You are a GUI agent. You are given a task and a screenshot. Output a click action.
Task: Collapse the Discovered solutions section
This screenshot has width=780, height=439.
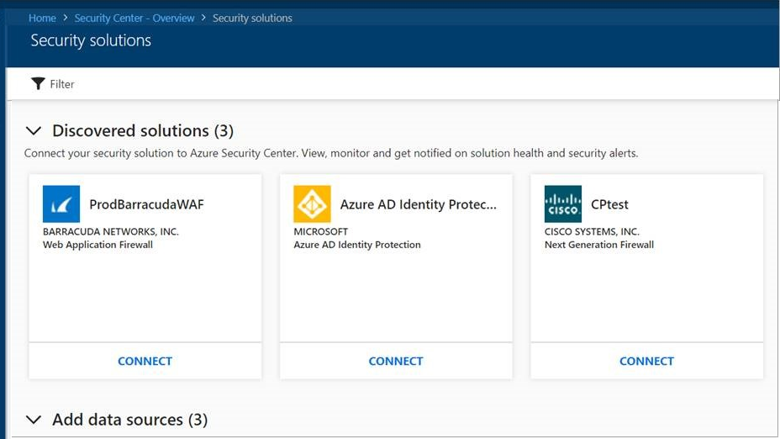(34, 131)
